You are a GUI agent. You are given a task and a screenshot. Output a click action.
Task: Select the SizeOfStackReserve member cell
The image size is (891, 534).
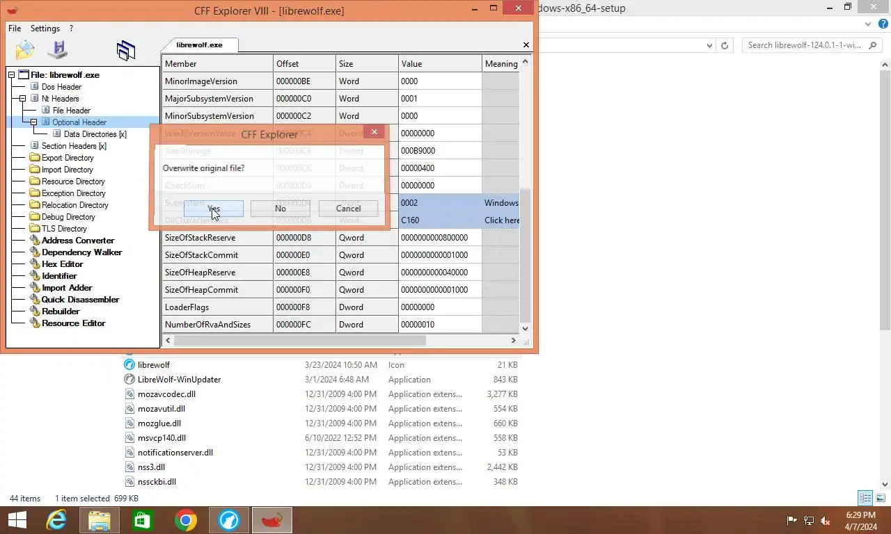(x=217, y=238)
